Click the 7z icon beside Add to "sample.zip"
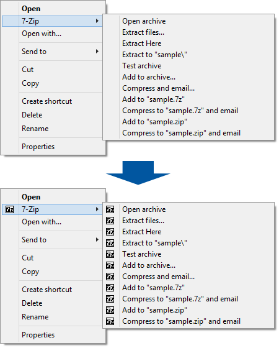The width and height of the screenshot is (279, 348). coord(110,310)
